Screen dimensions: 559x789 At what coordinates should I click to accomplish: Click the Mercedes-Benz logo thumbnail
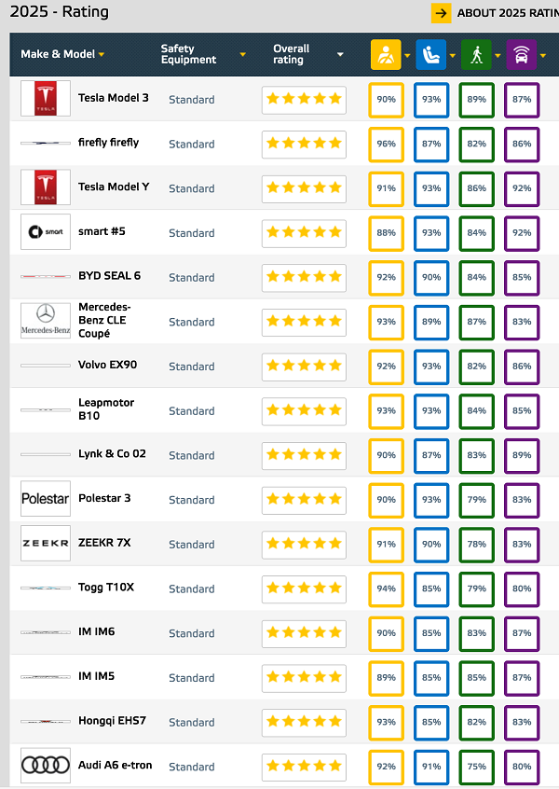point(46,320)
